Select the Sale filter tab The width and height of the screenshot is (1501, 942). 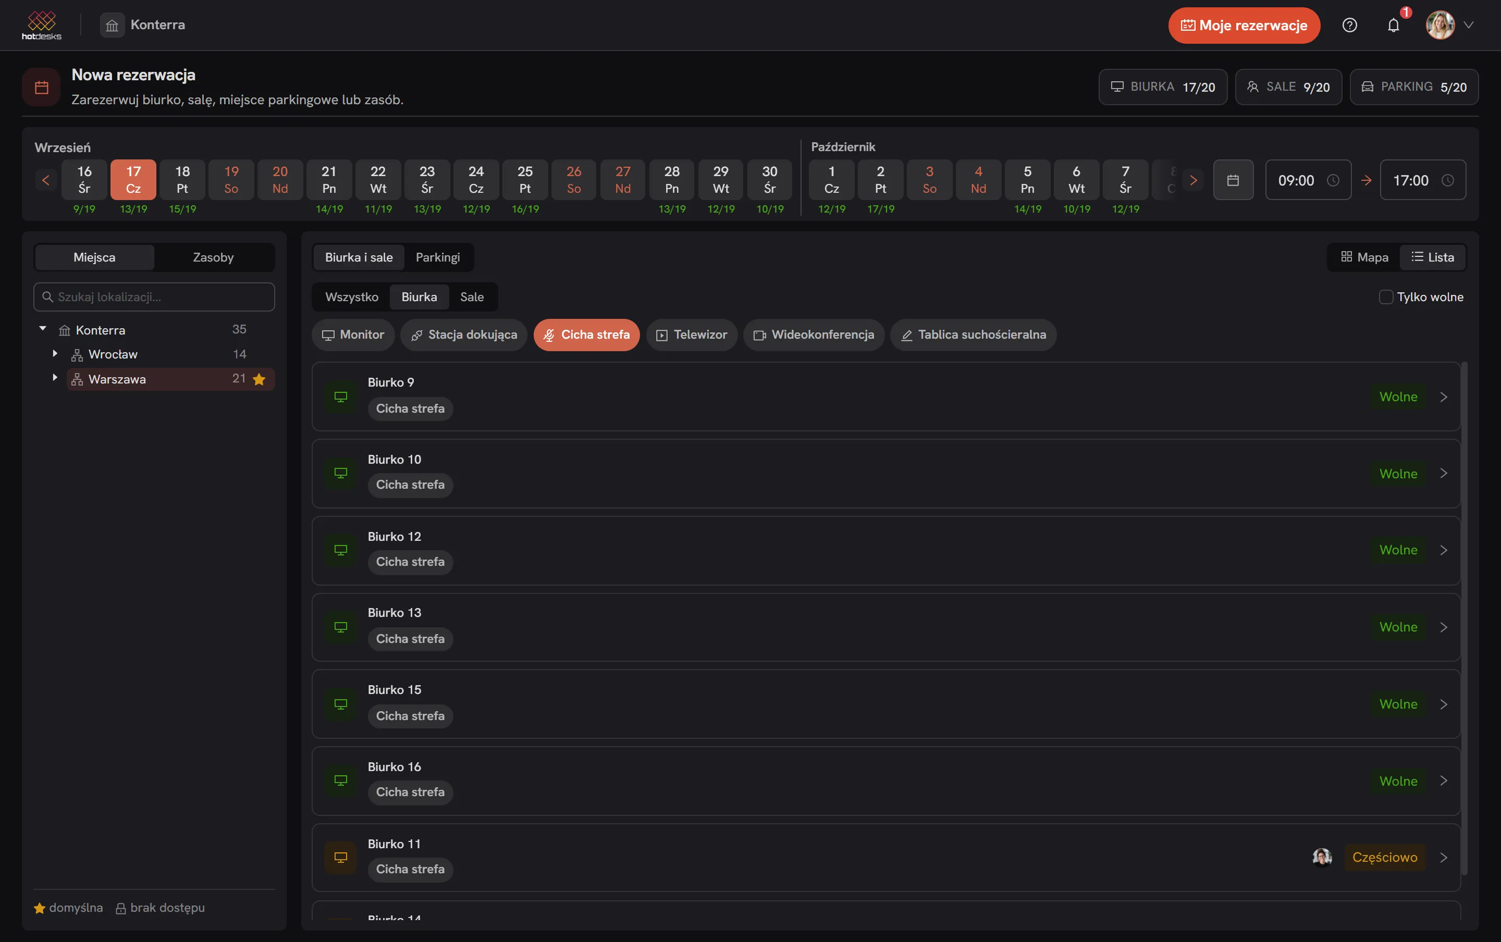tap(472, 296)
